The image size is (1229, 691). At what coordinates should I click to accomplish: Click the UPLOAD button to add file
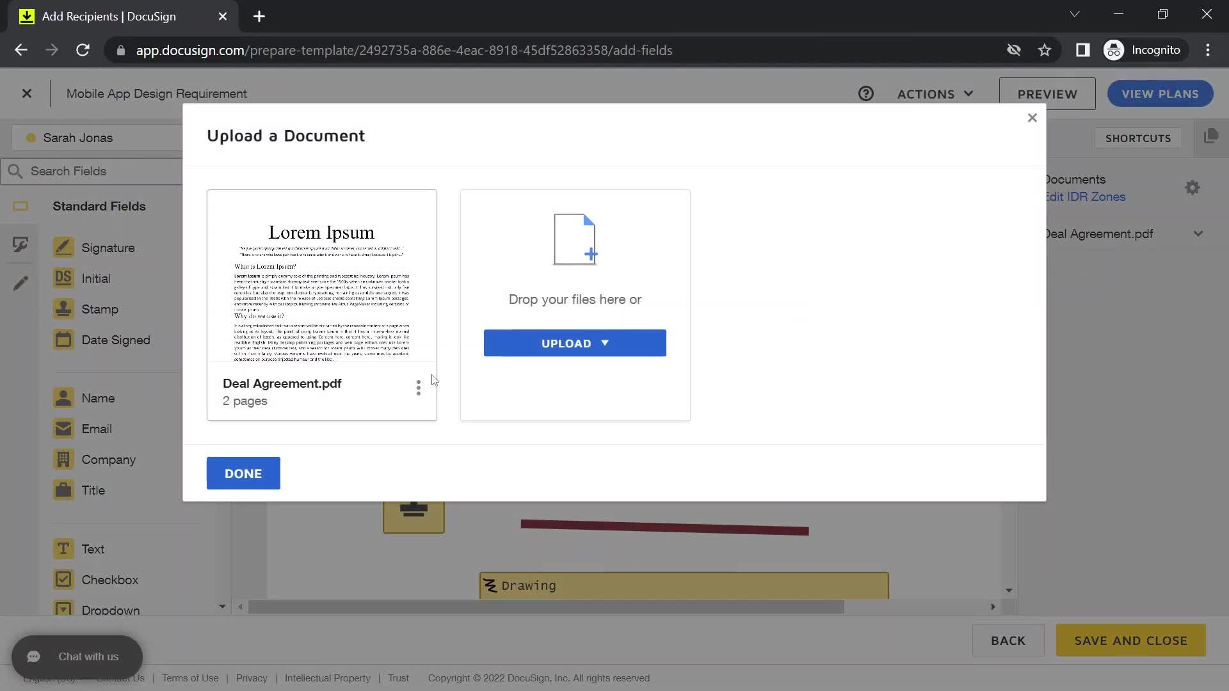(575, 344)
